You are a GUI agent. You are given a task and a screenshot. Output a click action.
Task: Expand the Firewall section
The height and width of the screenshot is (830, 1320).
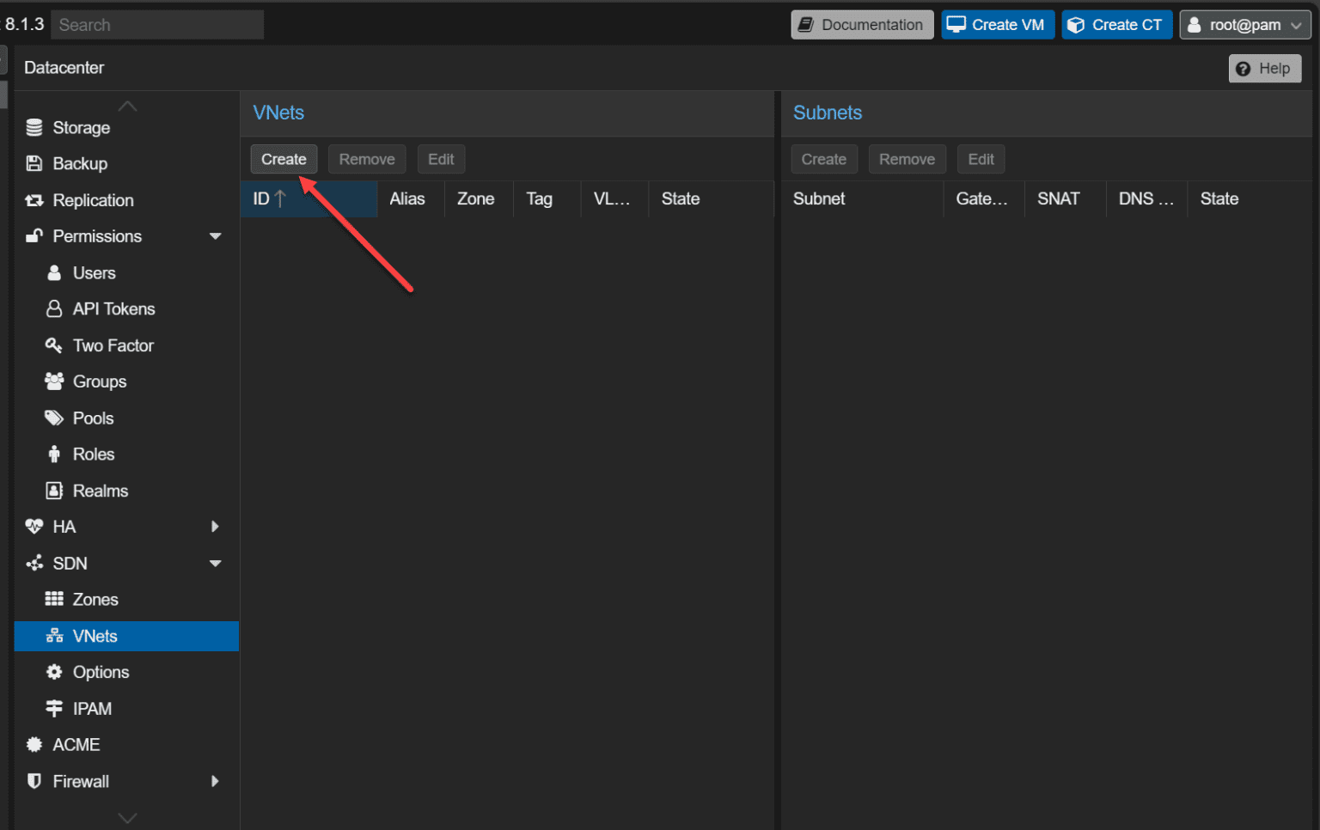(x=215, y=781)
